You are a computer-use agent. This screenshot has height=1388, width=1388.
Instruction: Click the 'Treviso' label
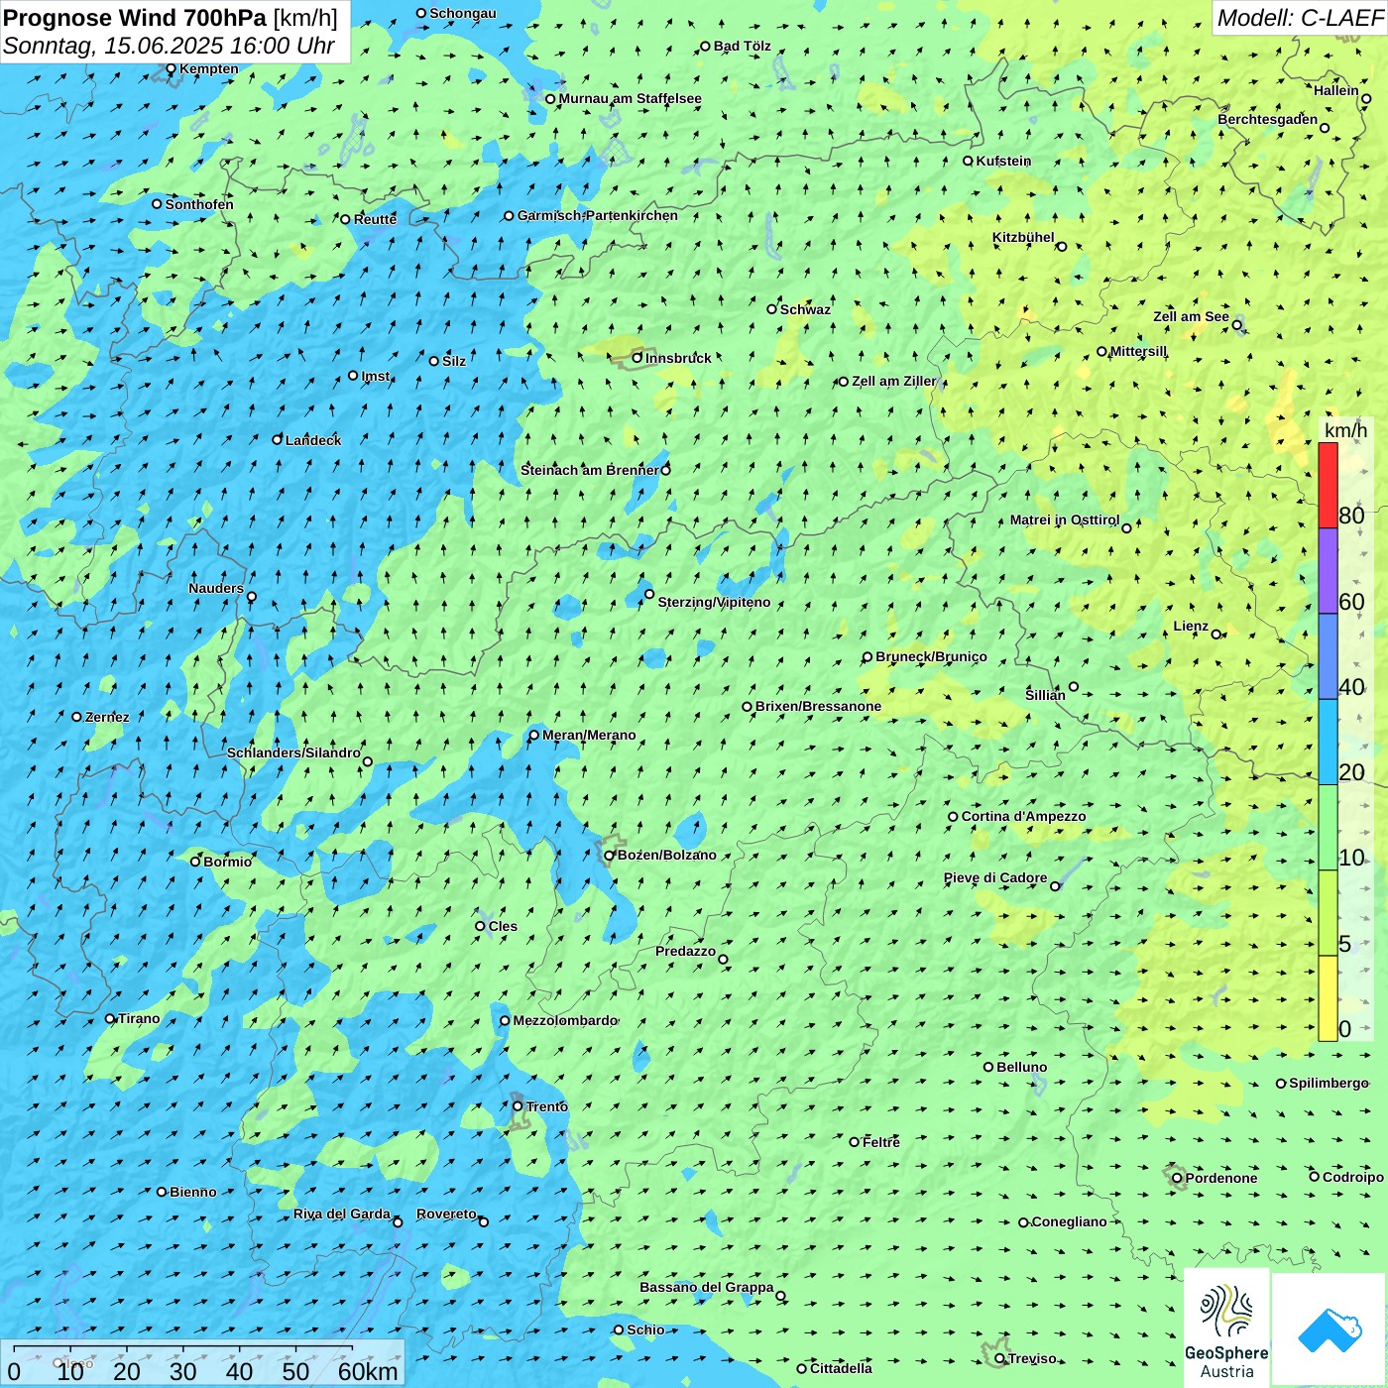(x=1032, y=1358)
